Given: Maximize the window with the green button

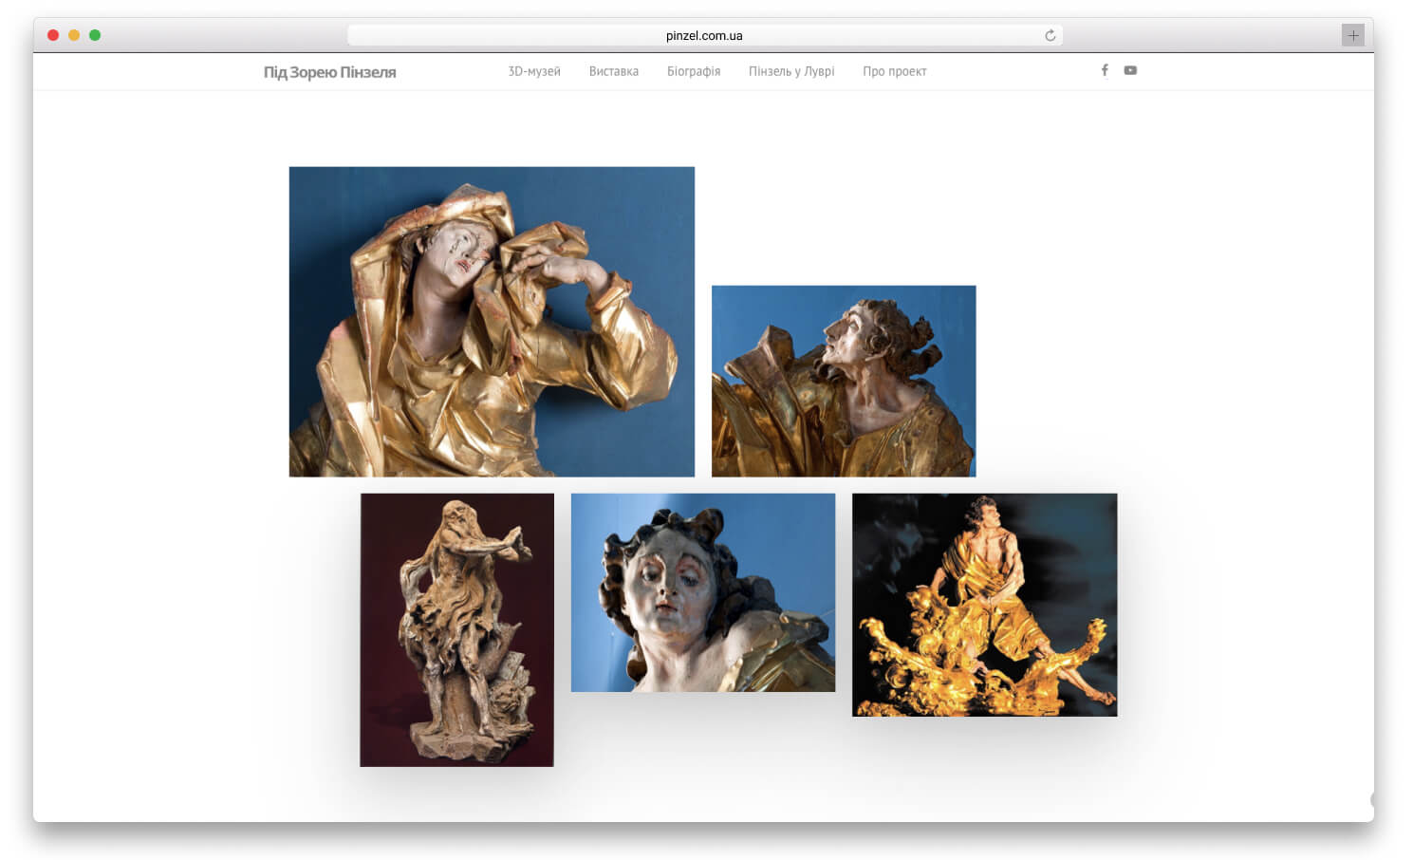Looking at the screenshot, I should (x=95, y=35).
